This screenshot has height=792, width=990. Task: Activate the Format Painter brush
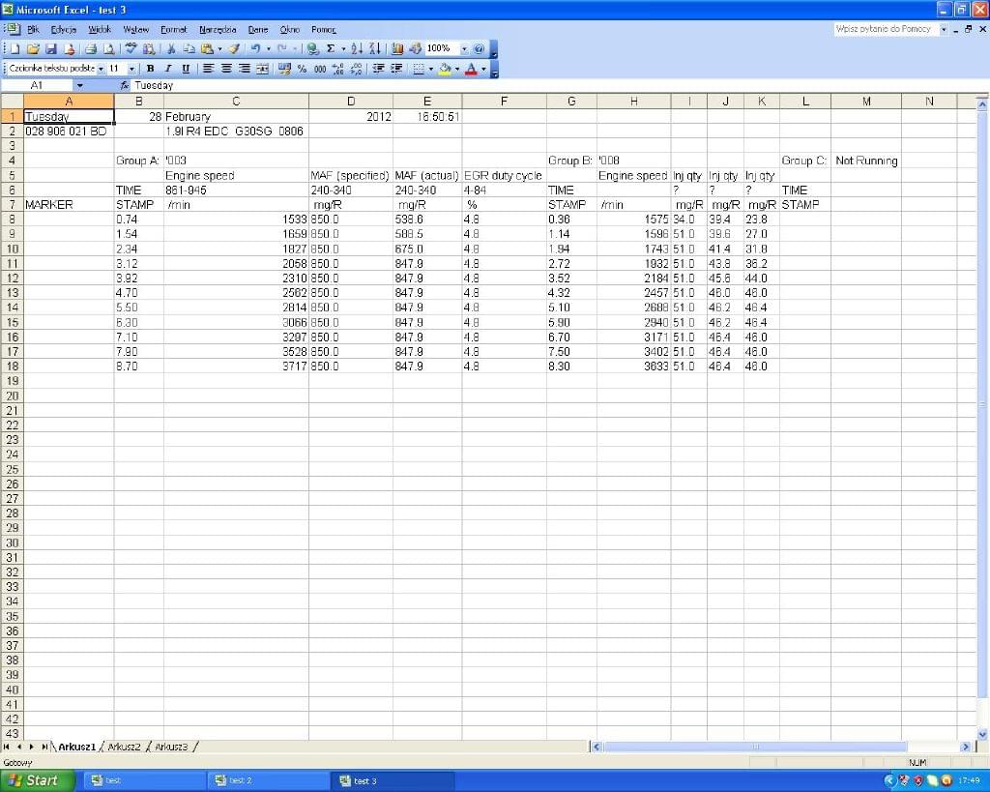(234, 49)
